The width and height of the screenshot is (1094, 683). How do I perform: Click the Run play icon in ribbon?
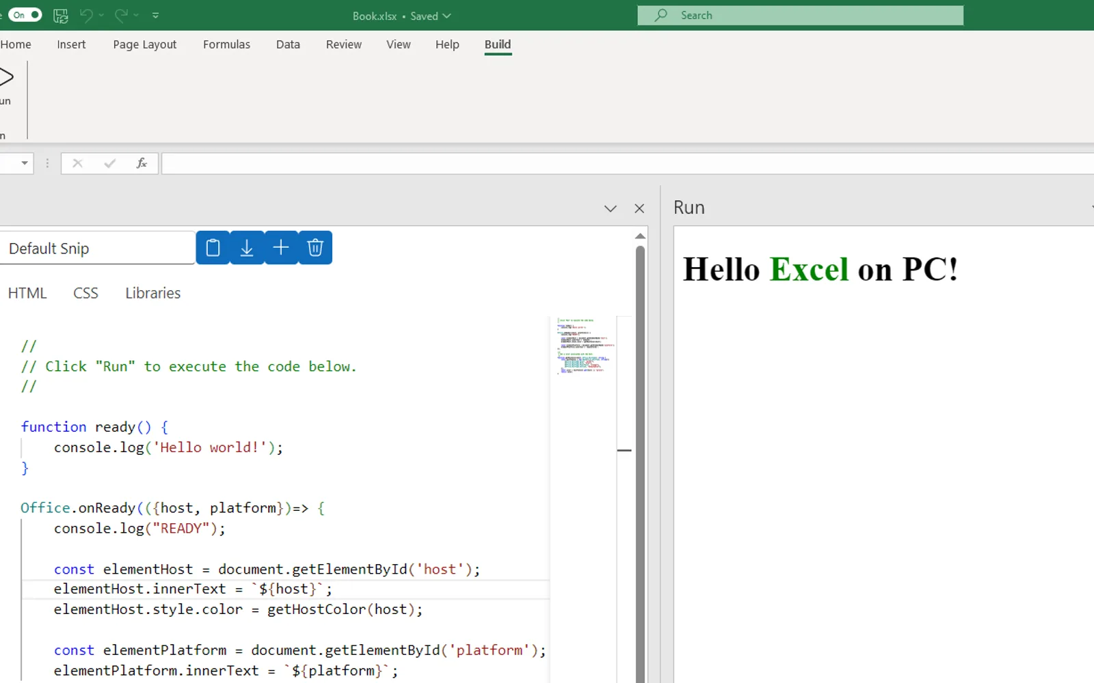[x=6, y=77]
